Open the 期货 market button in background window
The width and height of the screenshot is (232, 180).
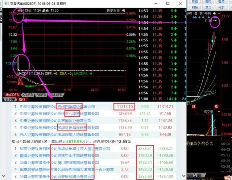click(195, 7)
